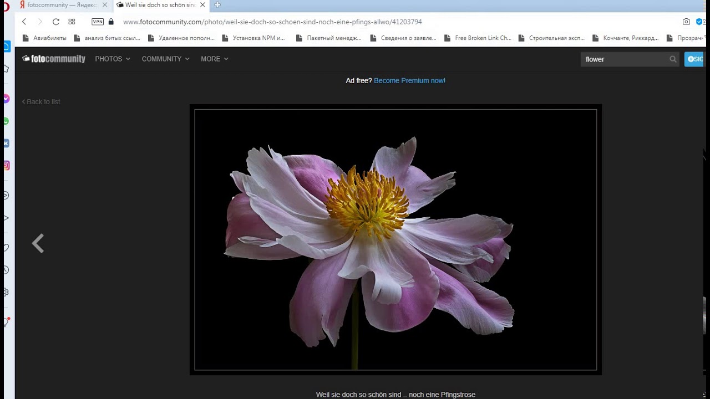710x399 pixels.
Task: Open the gear settings icon in sidebar
Action: point(6,292)
